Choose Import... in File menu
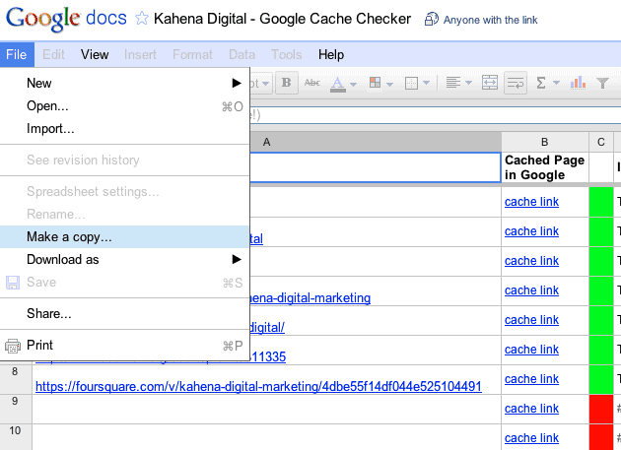The height and width of the screenshot is (450, 621). [125, 129]
